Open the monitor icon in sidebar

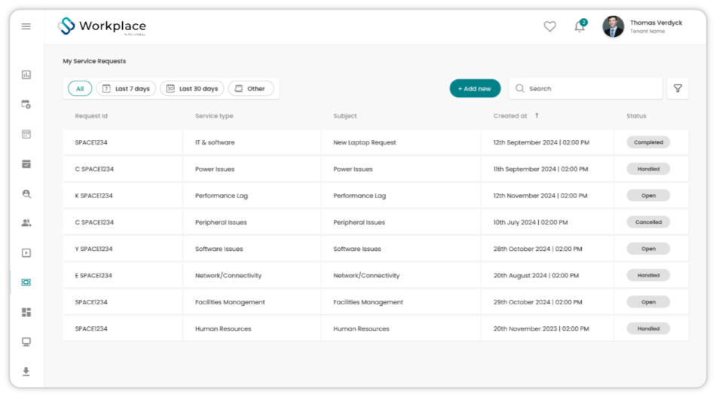[x=26, y=342]
